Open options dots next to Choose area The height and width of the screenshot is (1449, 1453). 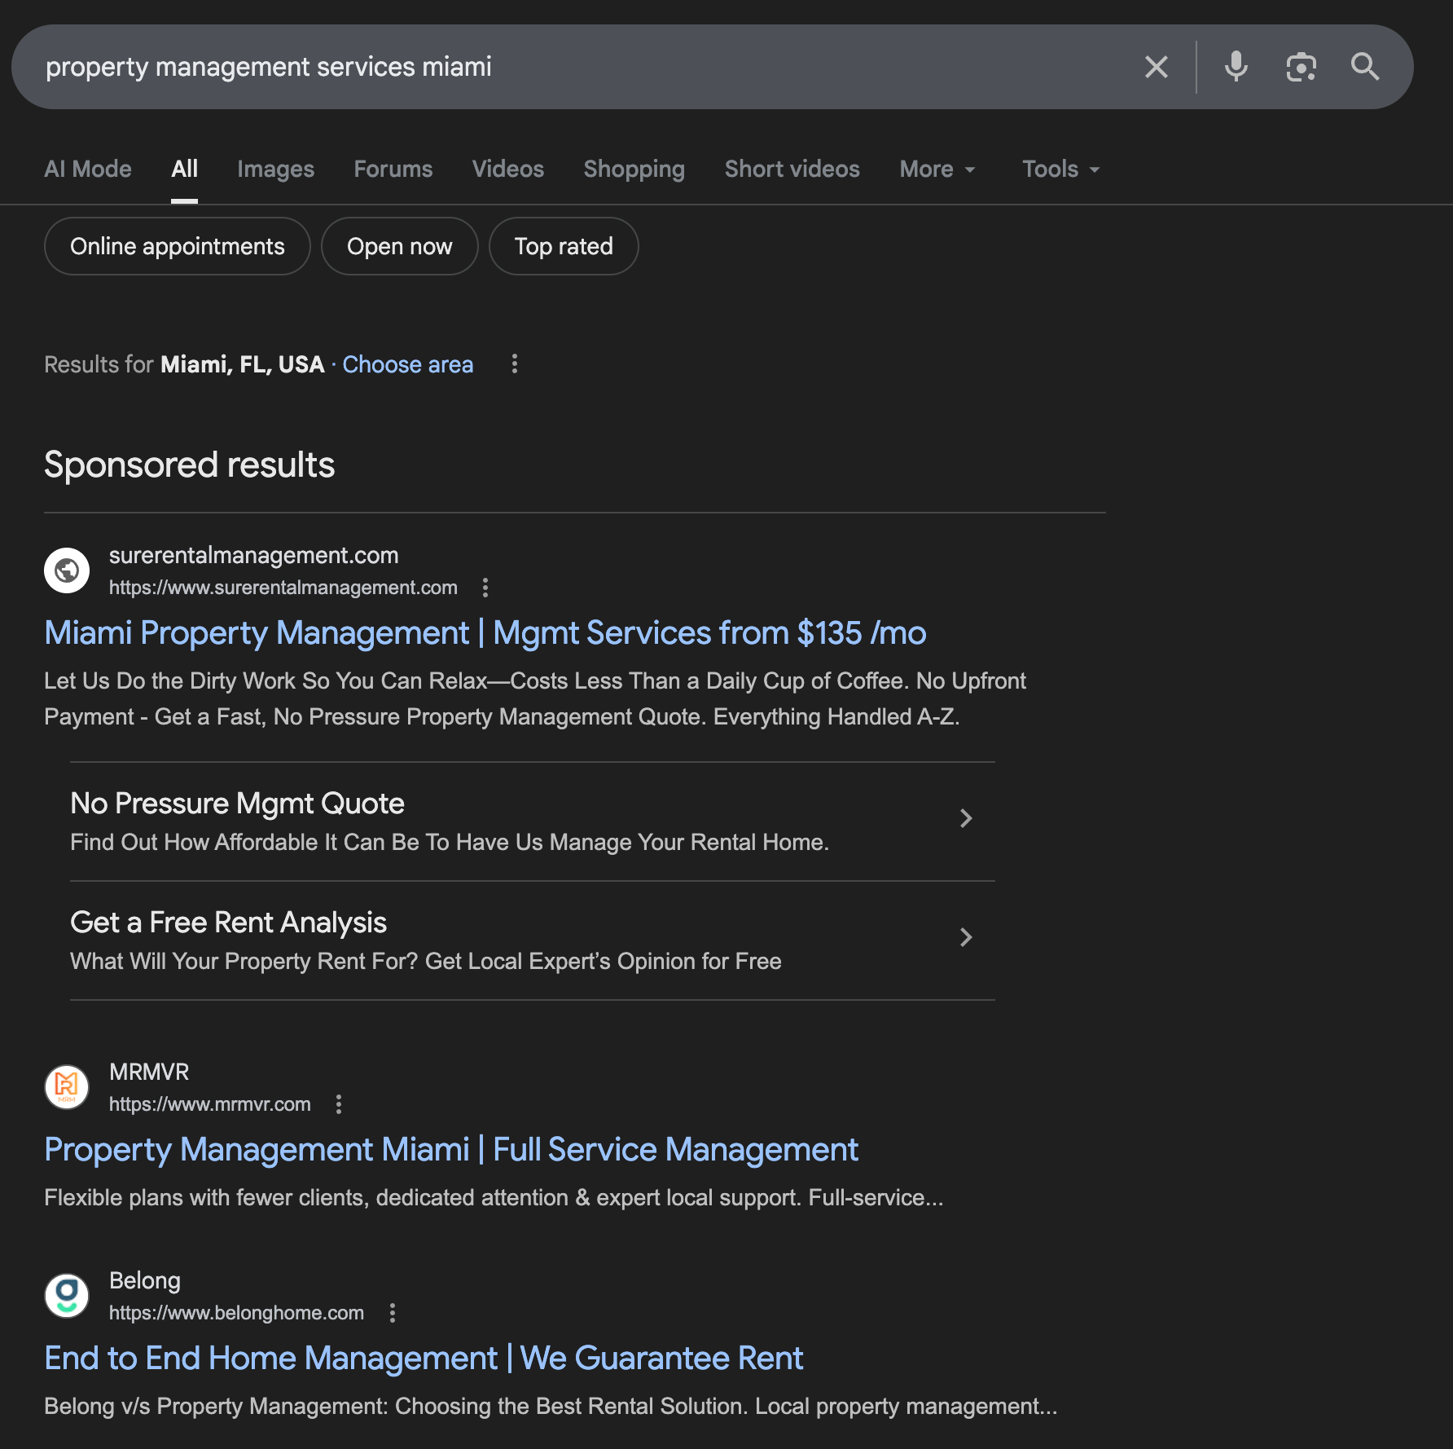pos(514,364)
